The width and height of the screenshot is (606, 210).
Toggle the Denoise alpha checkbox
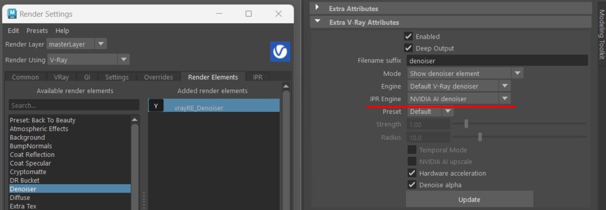412,185
